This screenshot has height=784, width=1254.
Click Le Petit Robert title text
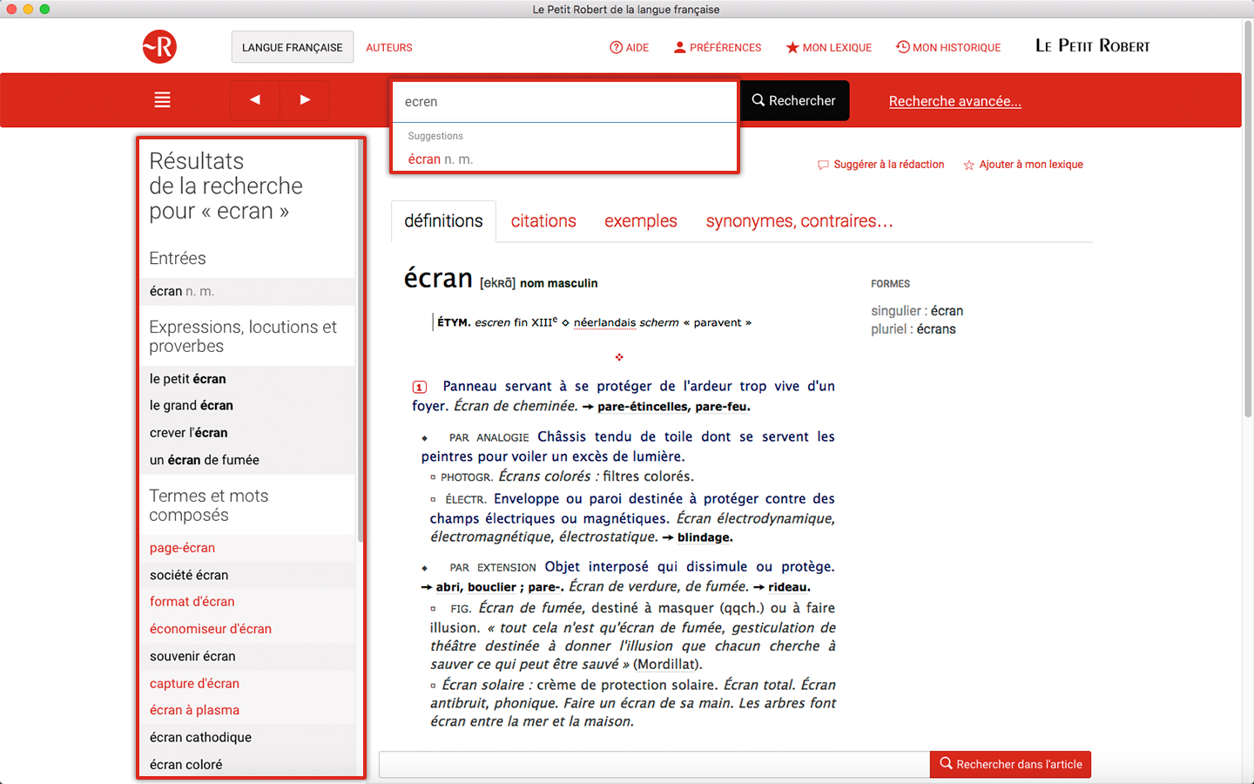pyautogui.click(x=1093, y=46)
